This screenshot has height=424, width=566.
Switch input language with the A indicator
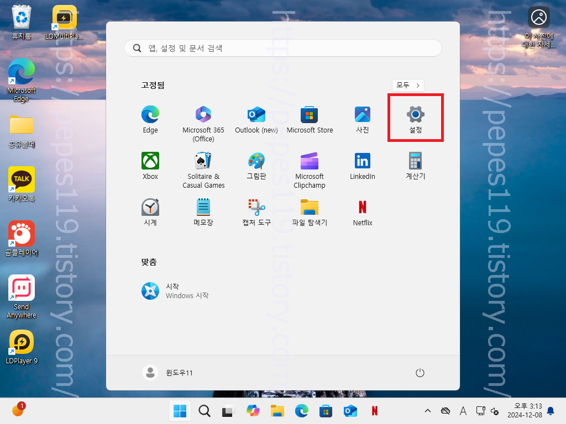(463, 411)
